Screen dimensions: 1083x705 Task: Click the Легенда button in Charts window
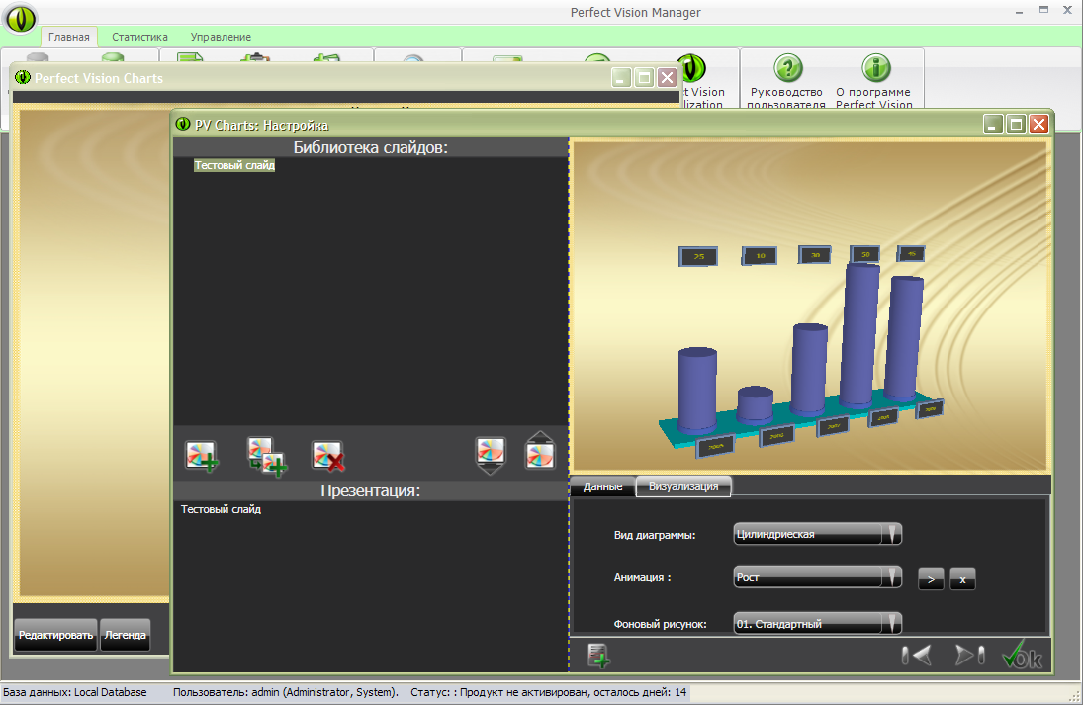pos(125,635)
